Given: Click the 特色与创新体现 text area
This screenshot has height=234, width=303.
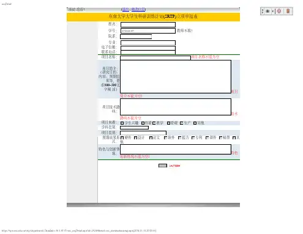Looking at the screenshot, I should pyautogui.click(x=176, y=150).
